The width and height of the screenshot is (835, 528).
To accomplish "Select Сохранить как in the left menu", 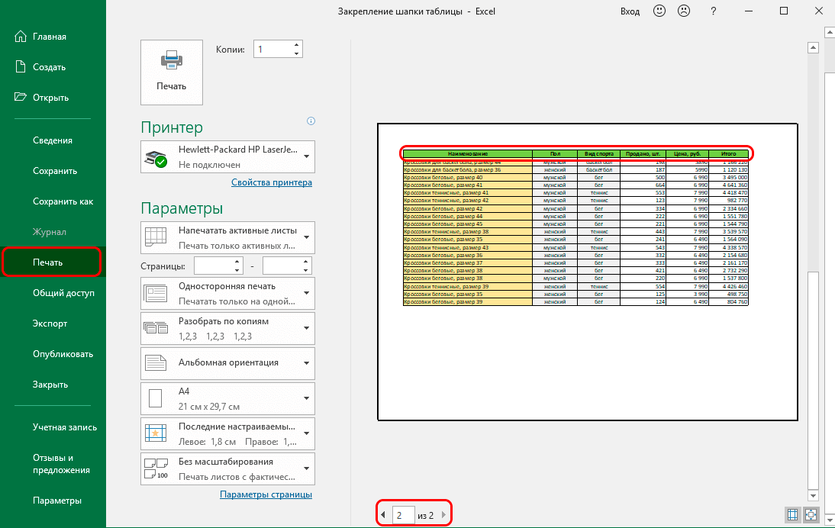I will tap(63, 201).
